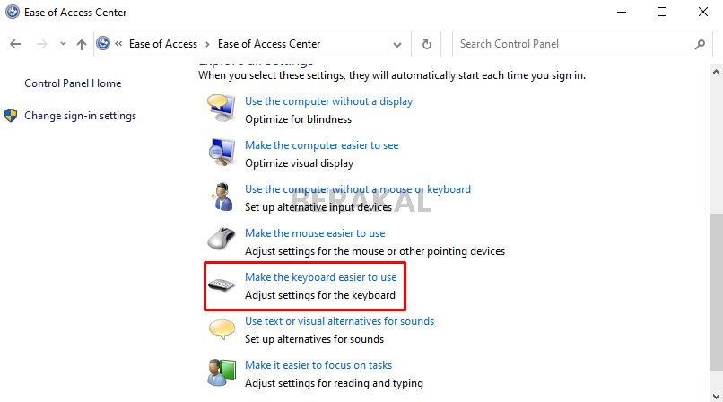Click the mouse icon beside 'Make the mouse easier to use'
This screenshot has width=723, height=402.
coord(222,239)
